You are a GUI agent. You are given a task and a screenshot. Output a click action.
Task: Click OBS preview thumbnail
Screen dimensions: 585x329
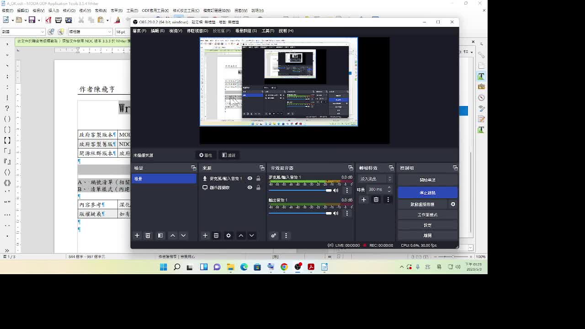(279, 81)
